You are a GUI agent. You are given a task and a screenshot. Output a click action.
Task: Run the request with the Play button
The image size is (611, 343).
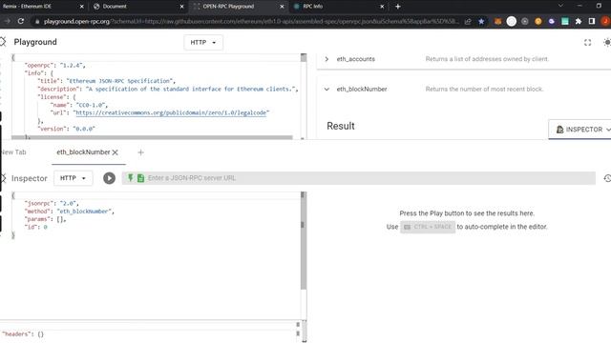[x=109, y=178]
